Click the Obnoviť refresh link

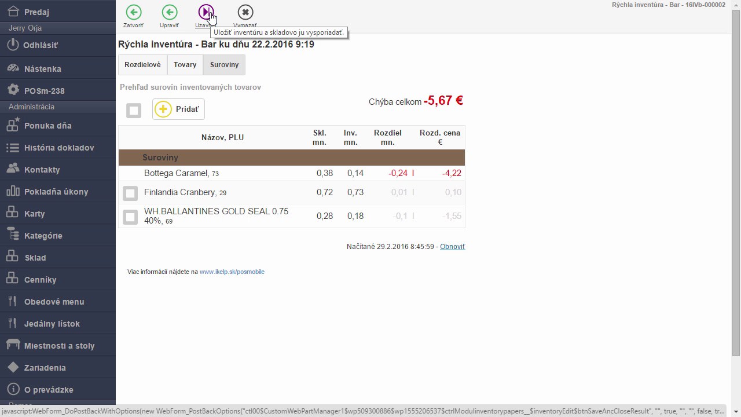tap(452, 247)
